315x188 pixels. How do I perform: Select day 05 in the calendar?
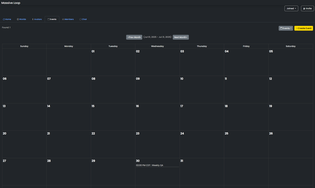291,62
